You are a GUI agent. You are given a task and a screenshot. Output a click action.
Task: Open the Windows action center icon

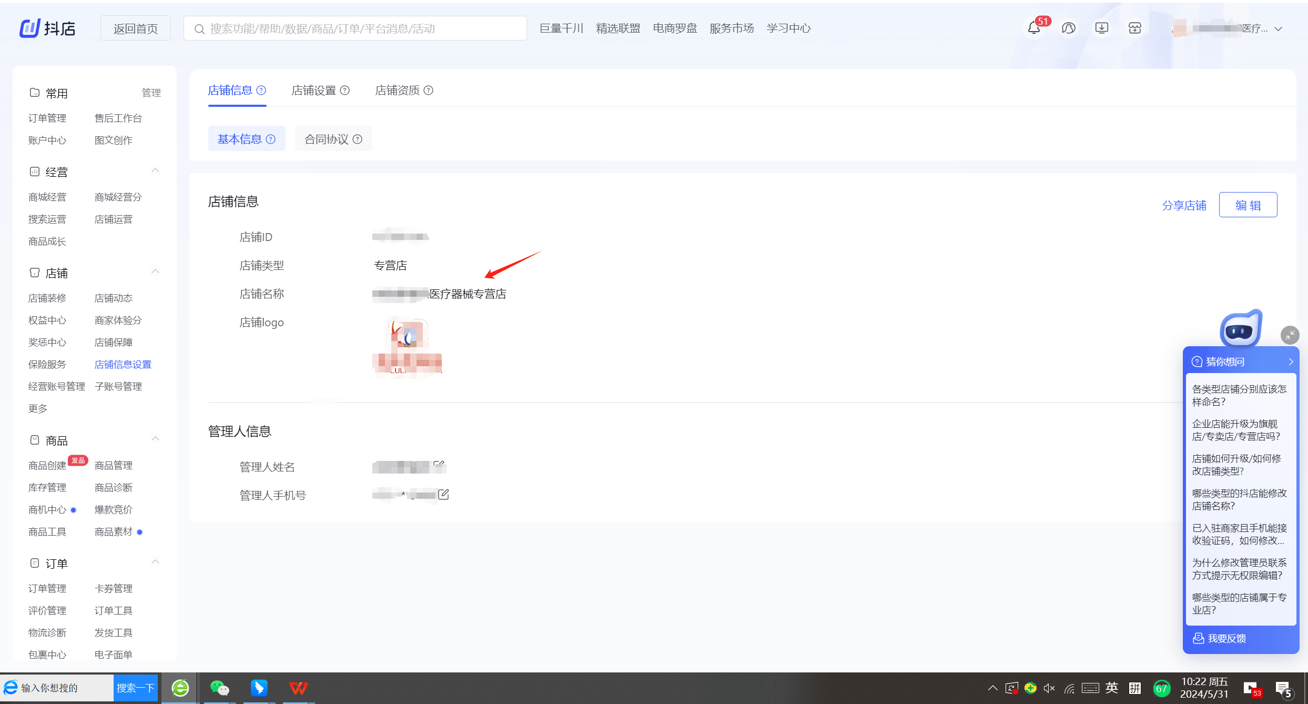point(1283,689)
